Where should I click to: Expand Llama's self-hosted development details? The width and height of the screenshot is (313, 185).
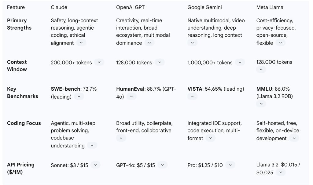(294, 138)
